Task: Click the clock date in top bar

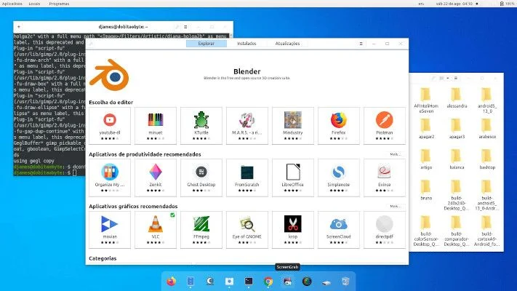Action: (454, 4)
